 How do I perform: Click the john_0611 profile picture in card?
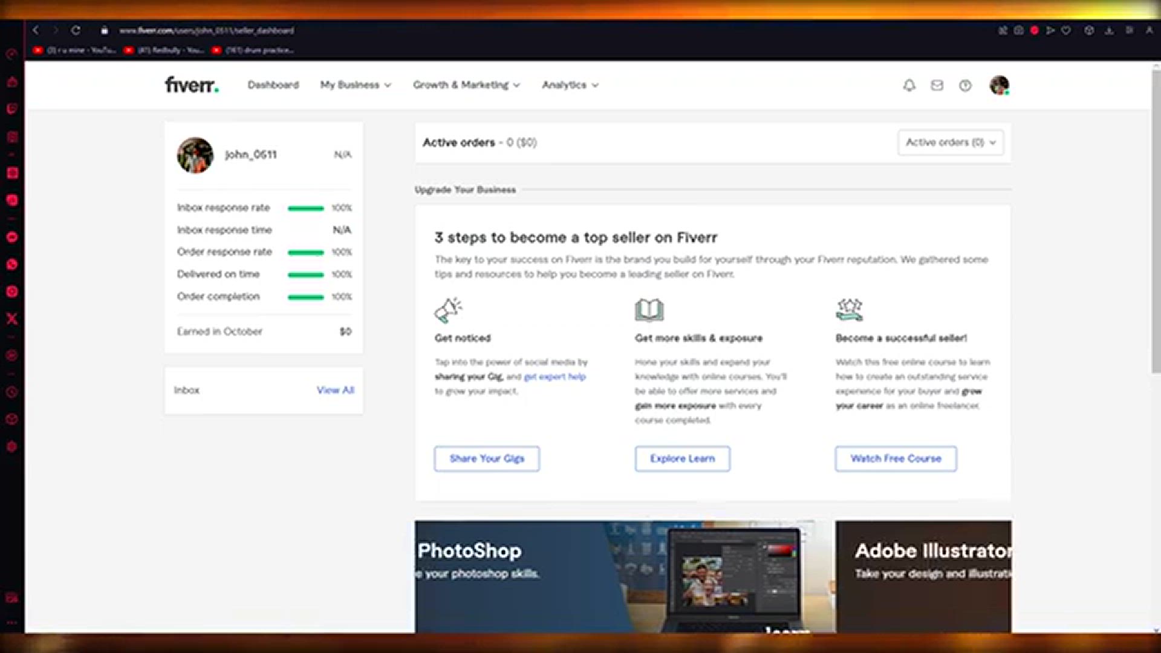pyautogui.click(x=195, y=155)
